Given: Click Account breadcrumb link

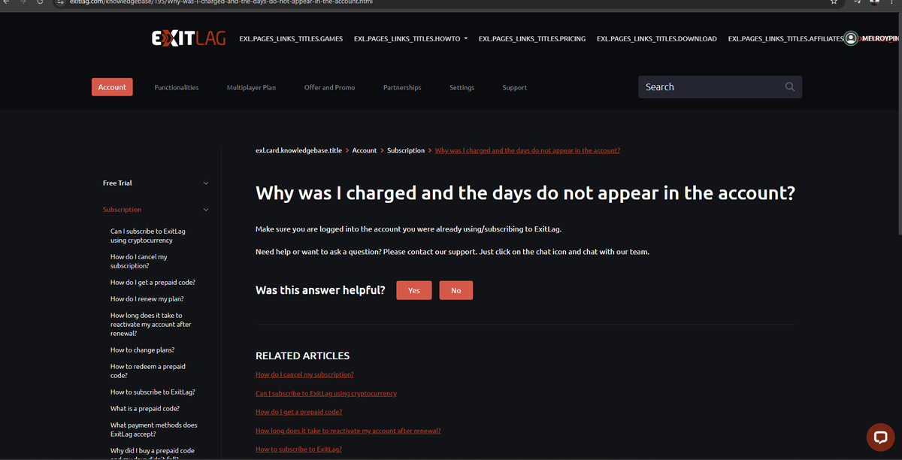Looking at the screenshot, I should point(365,150).
